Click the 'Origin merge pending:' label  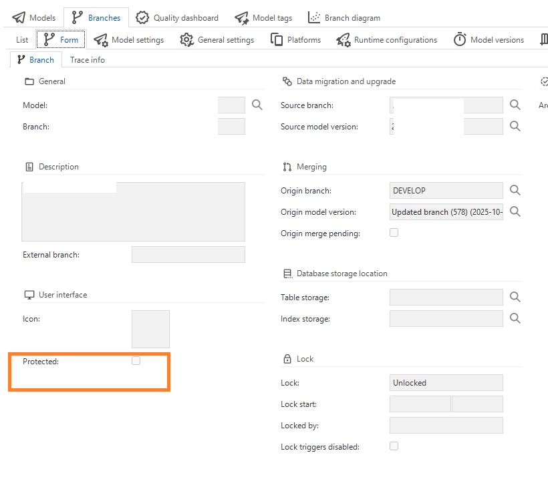[x=320, y=233]
